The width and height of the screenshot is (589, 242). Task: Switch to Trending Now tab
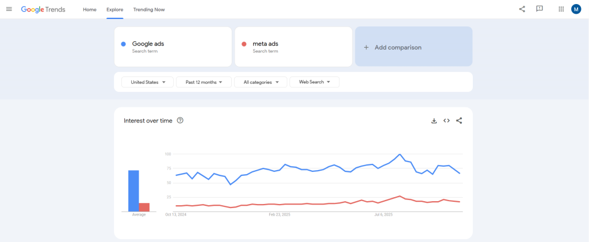(x=149, y=10)
